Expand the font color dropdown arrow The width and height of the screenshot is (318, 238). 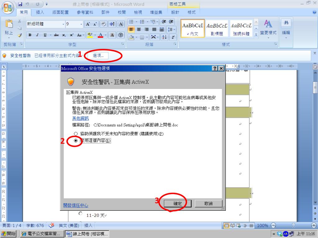pyautogui.click(x=106, y=35)
